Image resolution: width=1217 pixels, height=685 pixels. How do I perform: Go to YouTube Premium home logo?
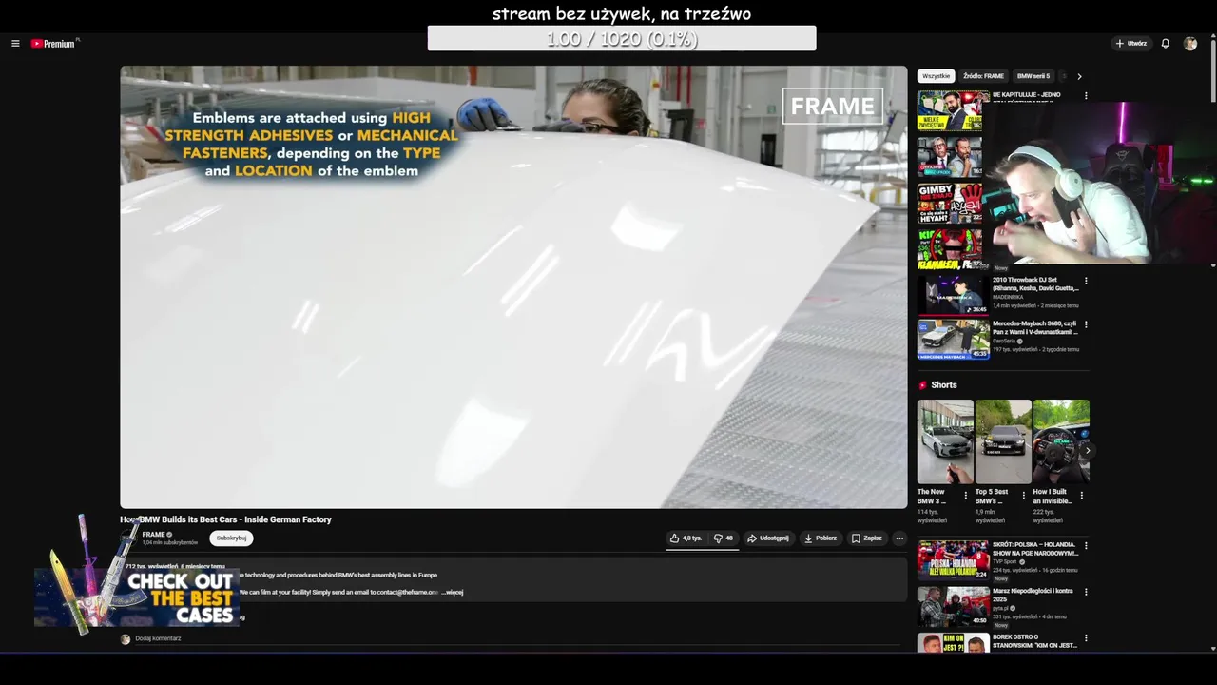(53, 44)
